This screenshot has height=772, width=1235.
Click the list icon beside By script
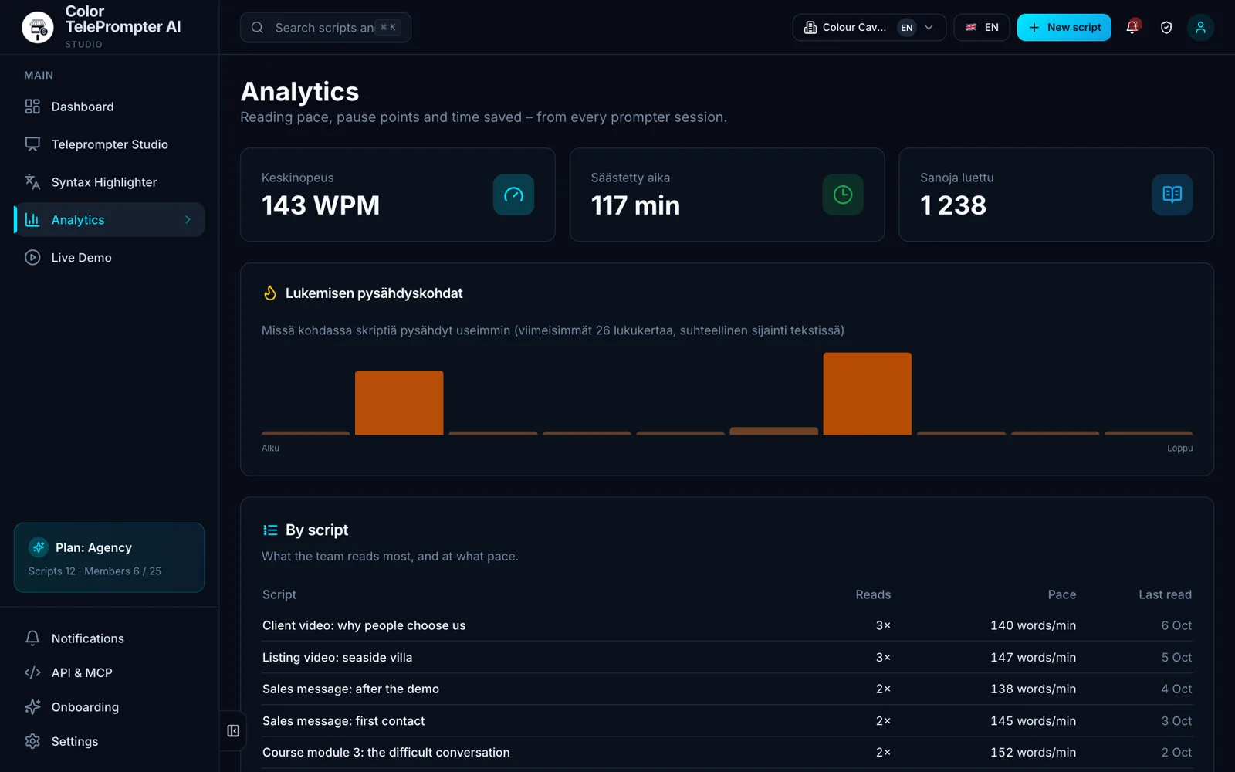[270, 530]
